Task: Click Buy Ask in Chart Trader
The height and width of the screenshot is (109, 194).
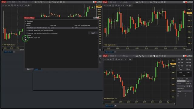Action: click(180, 63)
